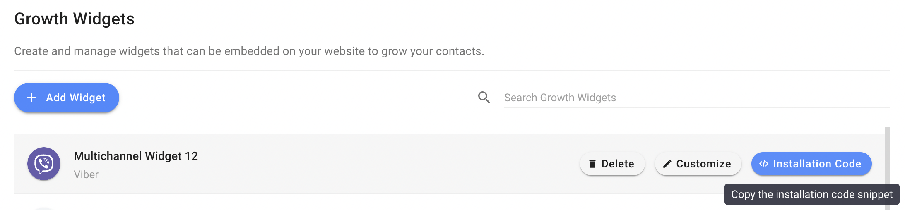Click the 'Create and manage widgets' description text
The height and width of the screenshot is (210, 905).
[249, 51]
